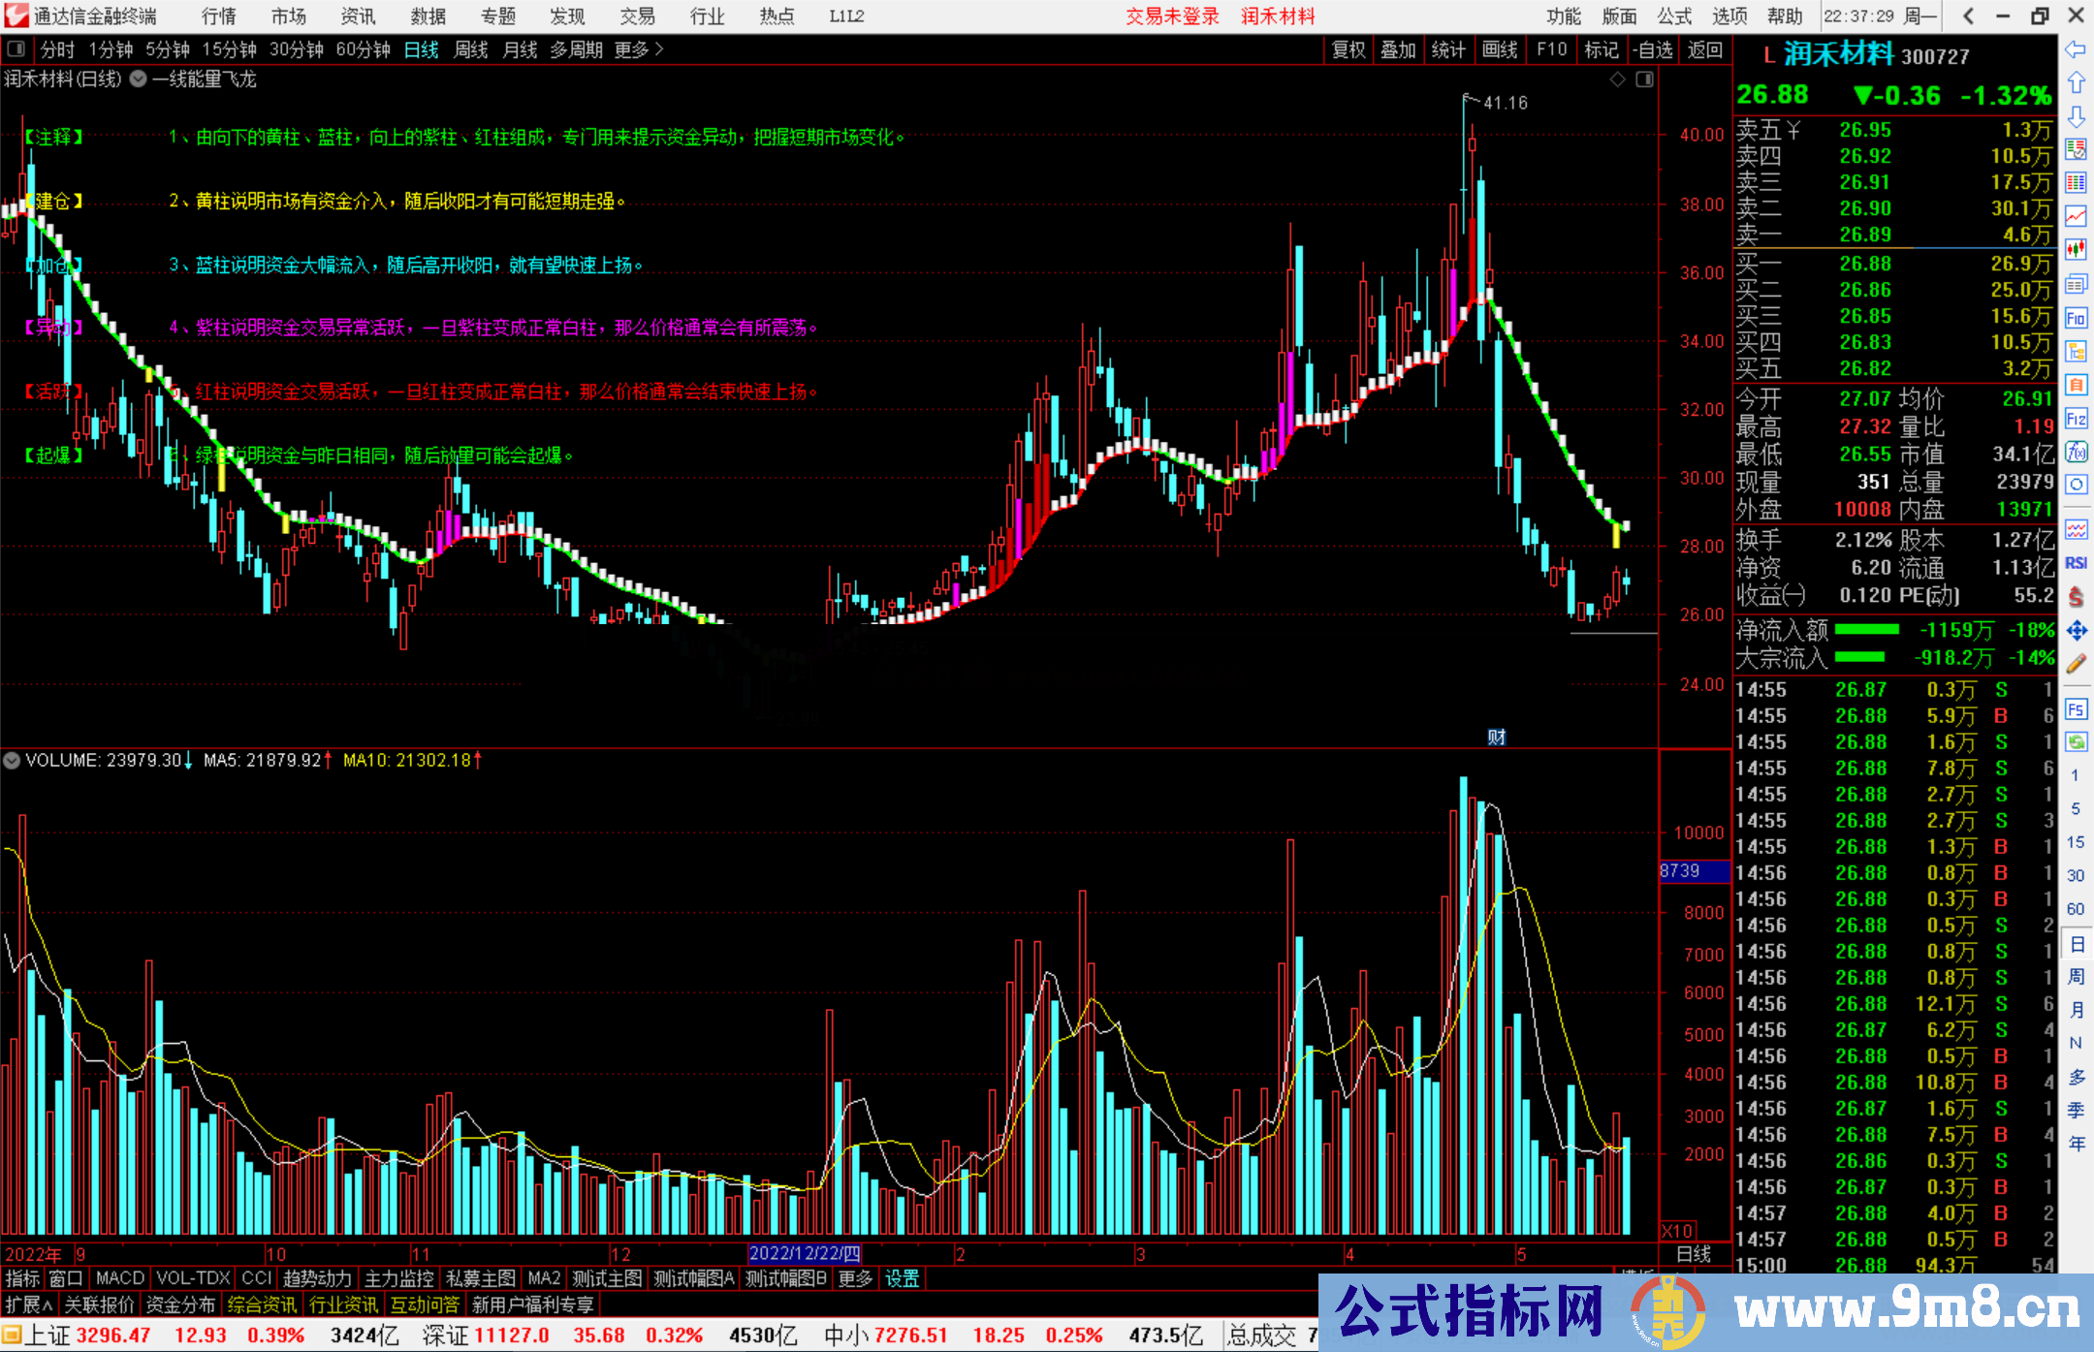Click the 画线 drawing button

pyautogui.click(x=1500, y=49)
